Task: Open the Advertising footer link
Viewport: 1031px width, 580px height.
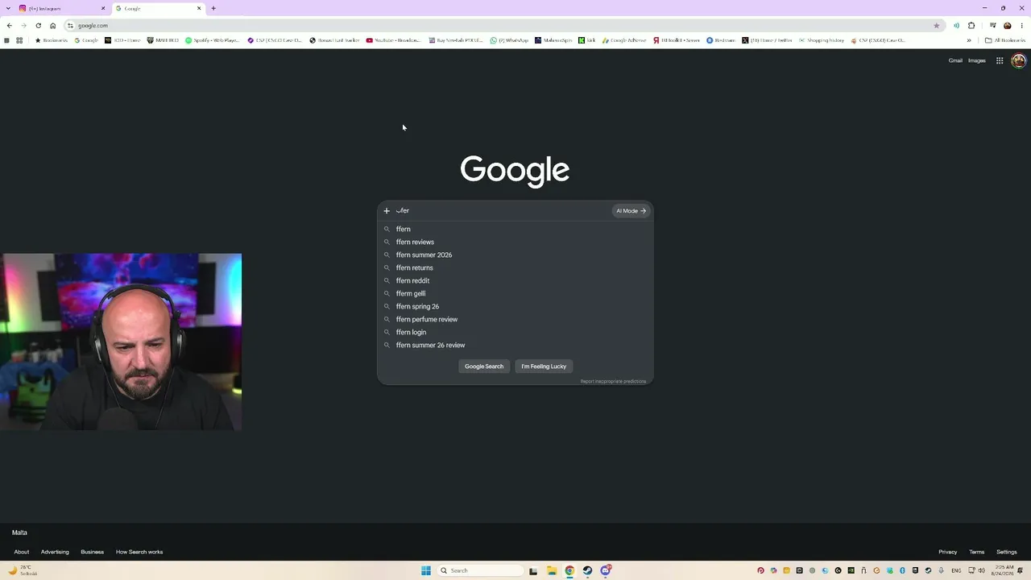Action: coord(55,552)
